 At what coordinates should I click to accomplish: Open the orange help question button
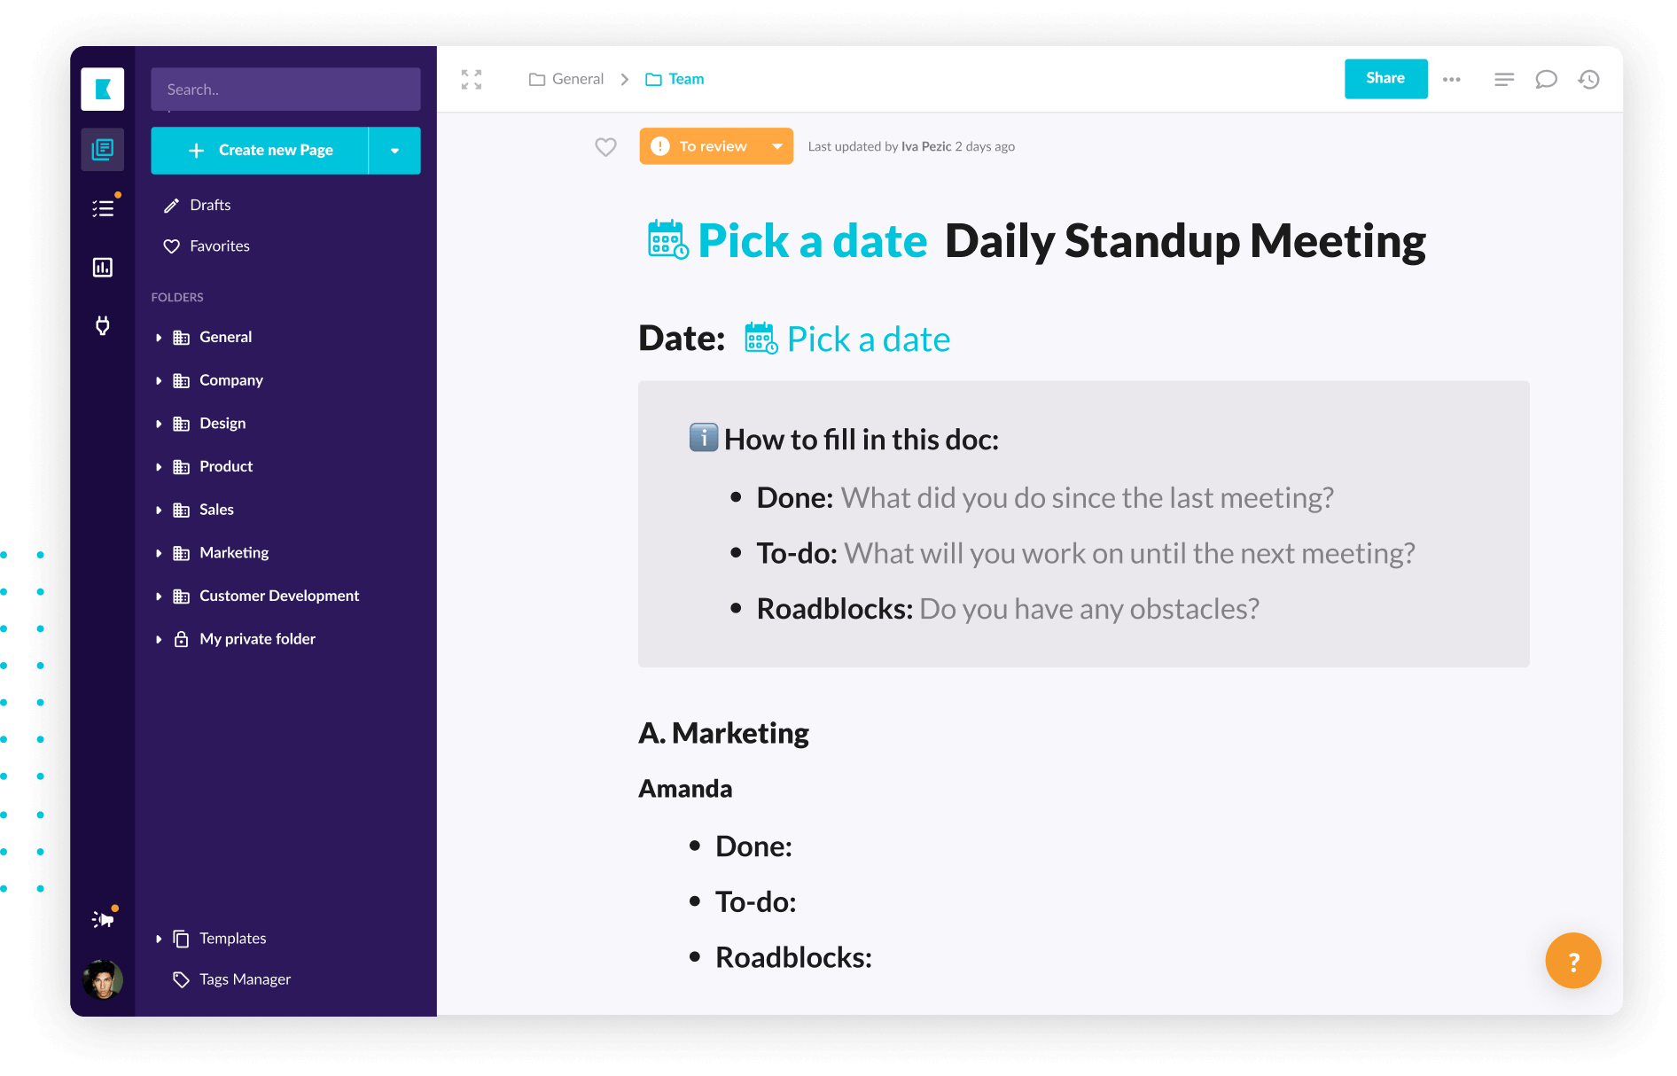(1572, 961)
